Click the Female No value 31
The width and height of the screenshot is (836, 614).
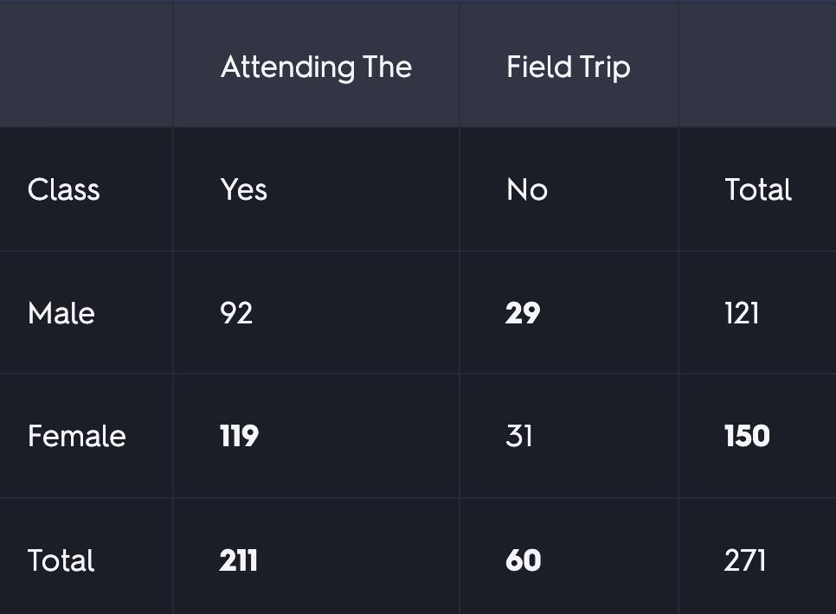tap(518, 436)
